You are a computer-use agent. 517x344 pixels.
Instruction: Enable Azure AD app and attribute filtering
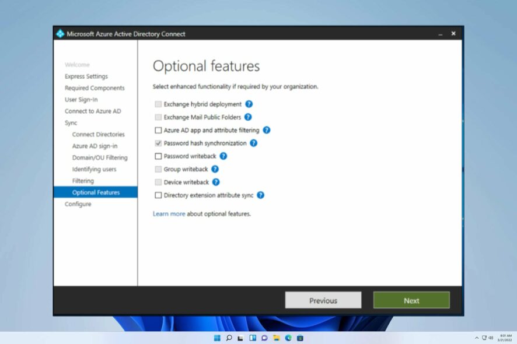[158, 130]
